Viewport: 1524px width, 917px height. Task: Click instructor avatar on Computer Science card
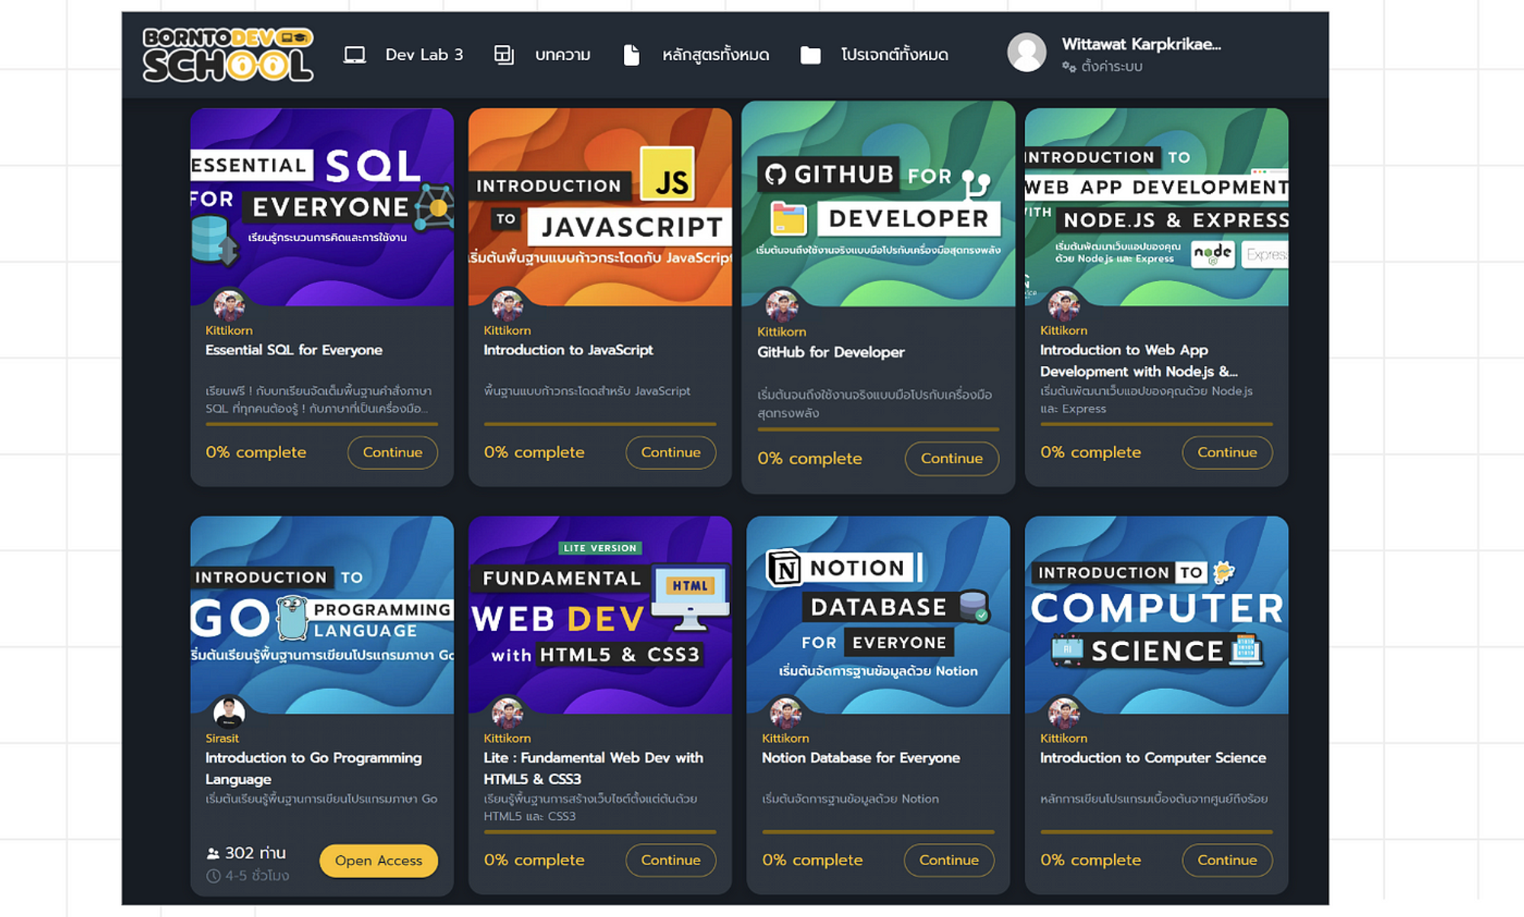pos(1063,713)
